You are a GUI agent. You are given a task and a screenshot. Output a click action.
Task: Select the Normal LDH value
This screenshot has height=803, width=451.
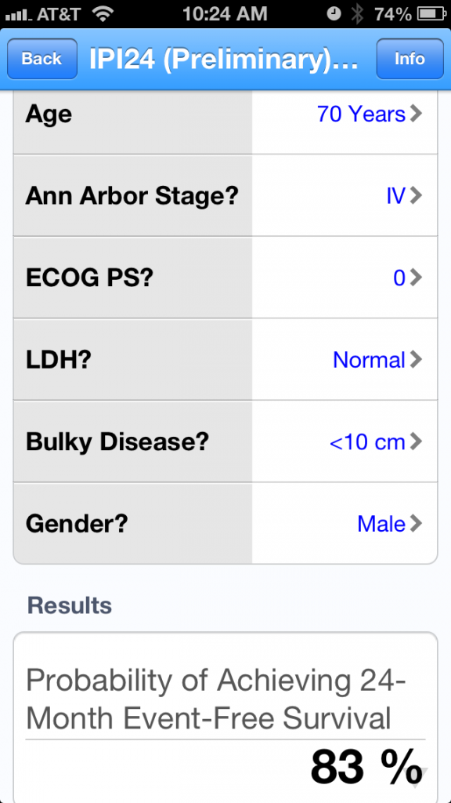pos(370,359)
